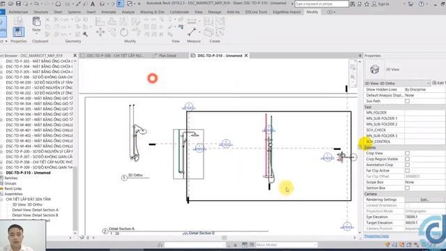This screenshot has width=446, height=251.
Task: Click the Paste clipboard icon
Action: [x=36, y=22]
